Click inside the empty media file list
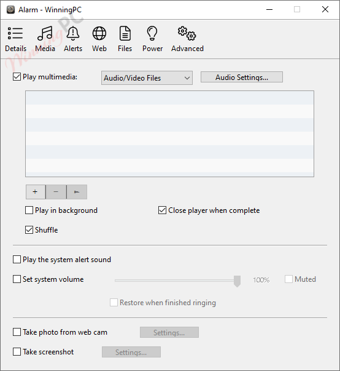Screen dimensions: 340x371 coord(169,134)
